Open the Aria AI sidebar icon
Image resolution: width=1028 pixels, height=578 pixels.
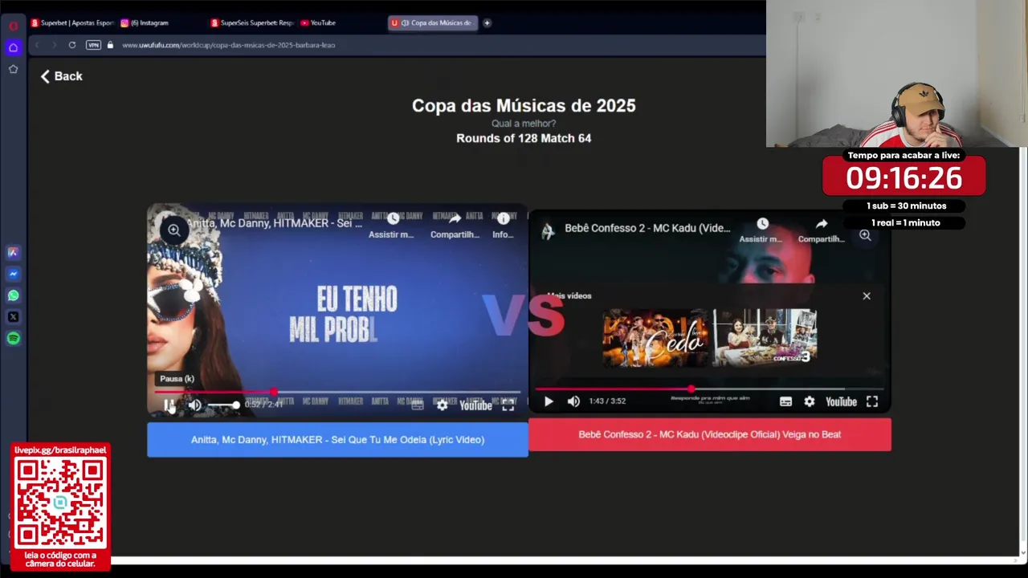pos(13,252)
